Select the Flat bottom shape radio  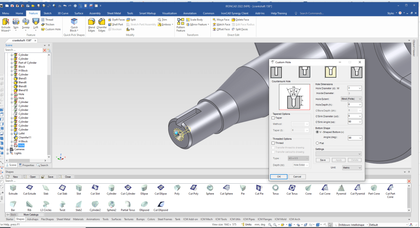click(317, 143)
